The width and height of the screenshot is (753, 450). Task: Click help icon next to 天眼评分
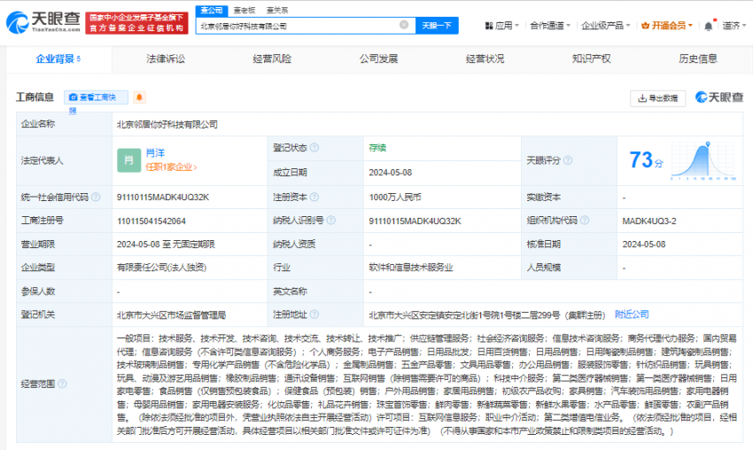click(568, 160)
